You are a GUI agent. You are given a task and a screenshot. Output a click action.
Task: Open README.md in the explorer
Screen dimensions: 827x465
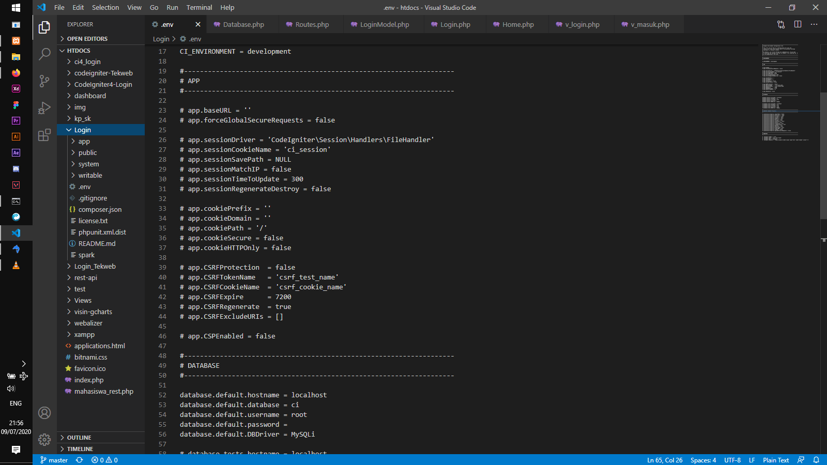[x=101, y=243]
